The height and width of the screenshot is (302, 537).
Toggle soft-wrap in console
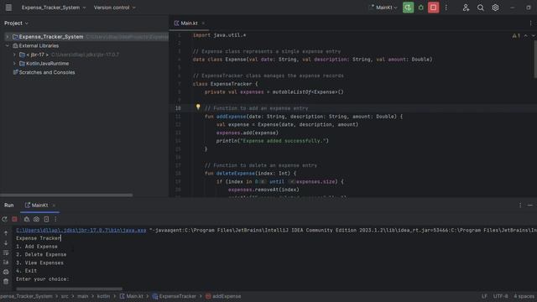coord(6,253)
